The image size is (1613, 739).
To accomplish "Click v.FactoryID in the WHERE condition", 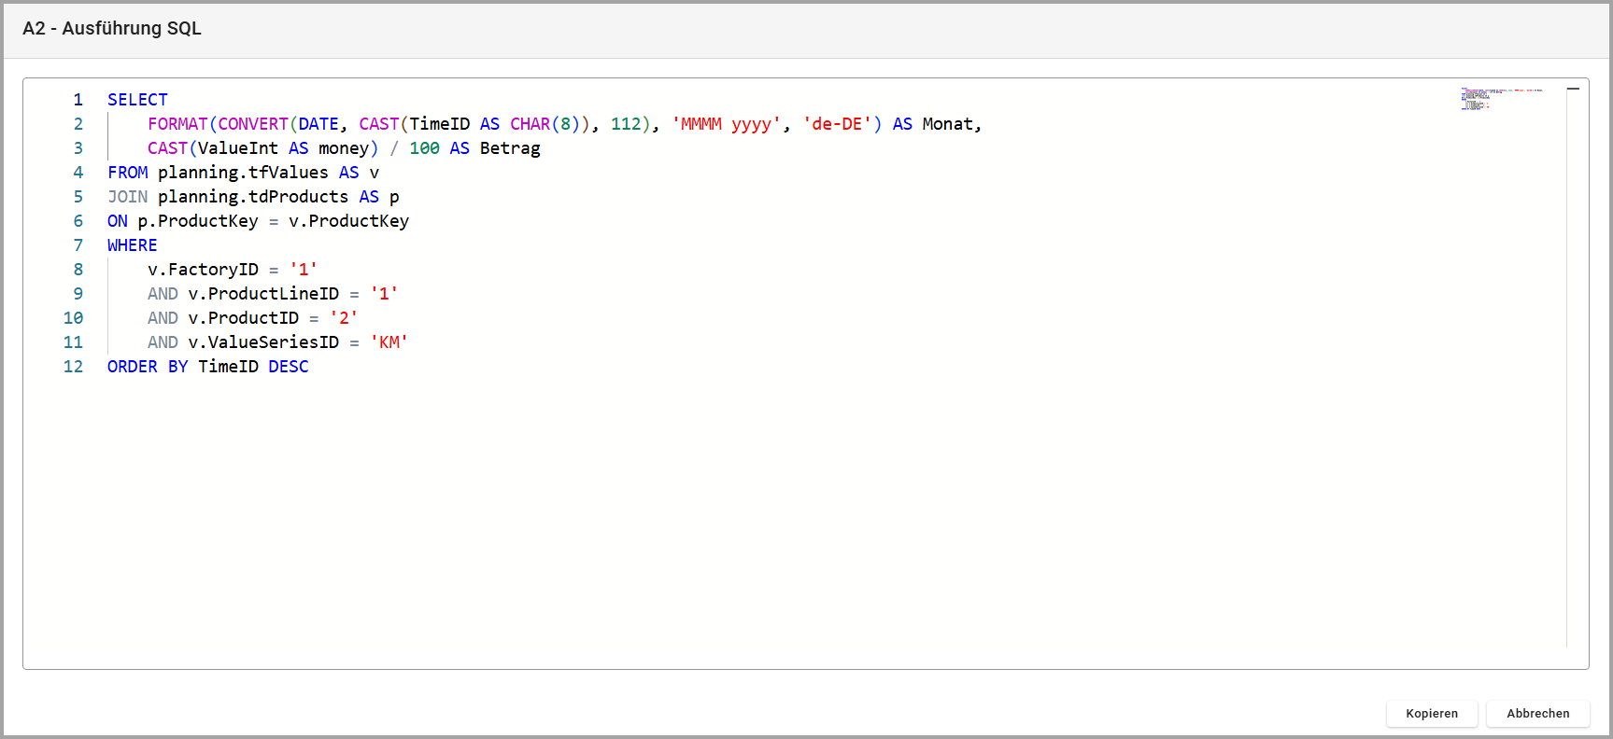I will tap(203, 270).
